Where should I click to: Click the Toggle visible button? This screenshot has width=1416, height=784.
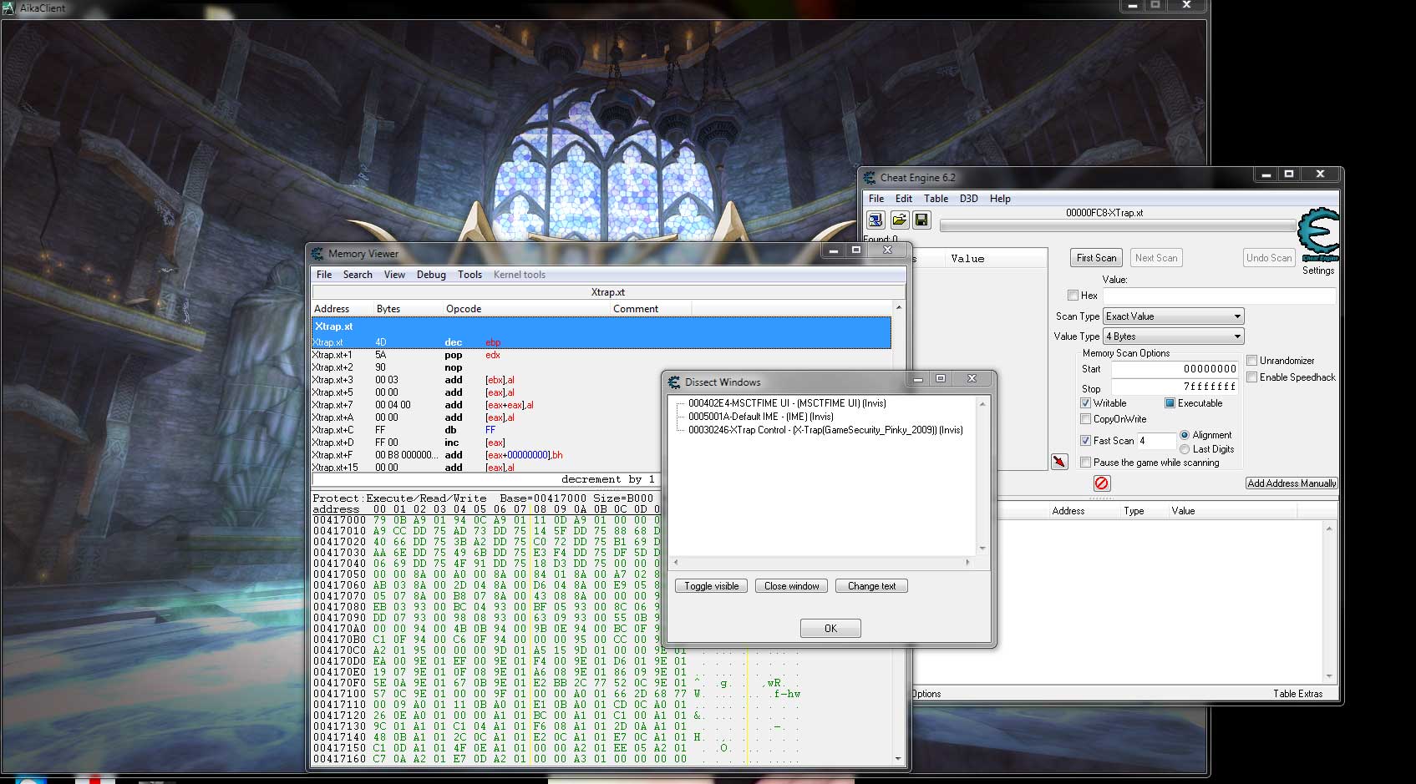coord(712,586)
